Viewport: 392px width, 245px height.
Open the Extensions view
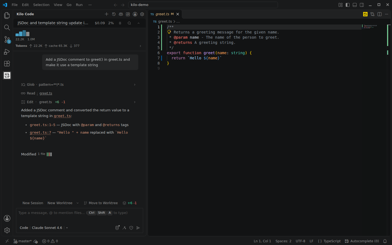coord(7,64)
